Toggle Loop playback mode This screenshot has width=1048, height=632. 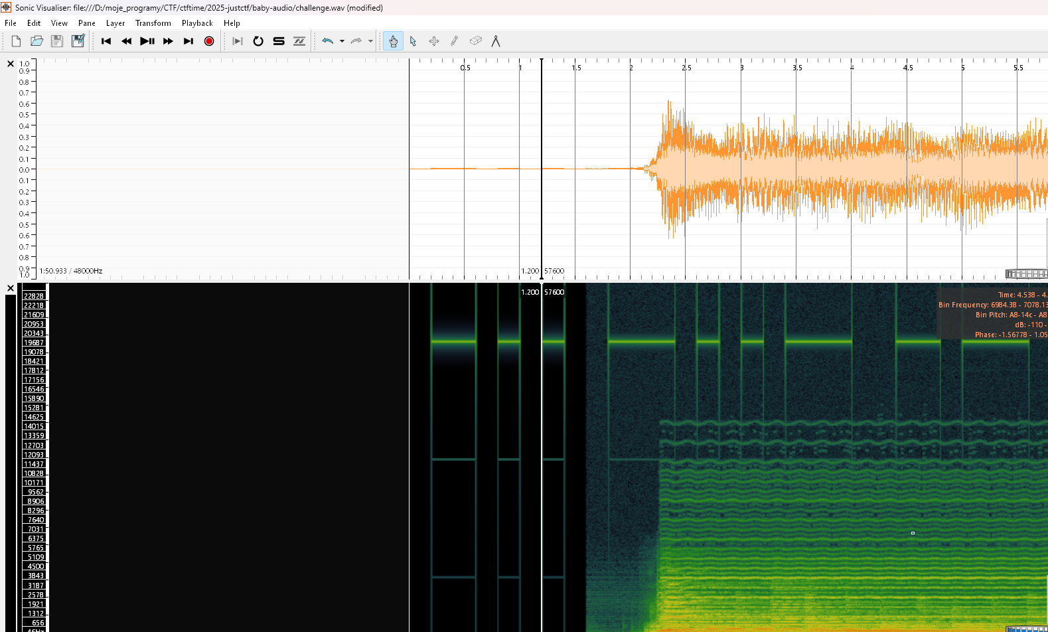258,41
